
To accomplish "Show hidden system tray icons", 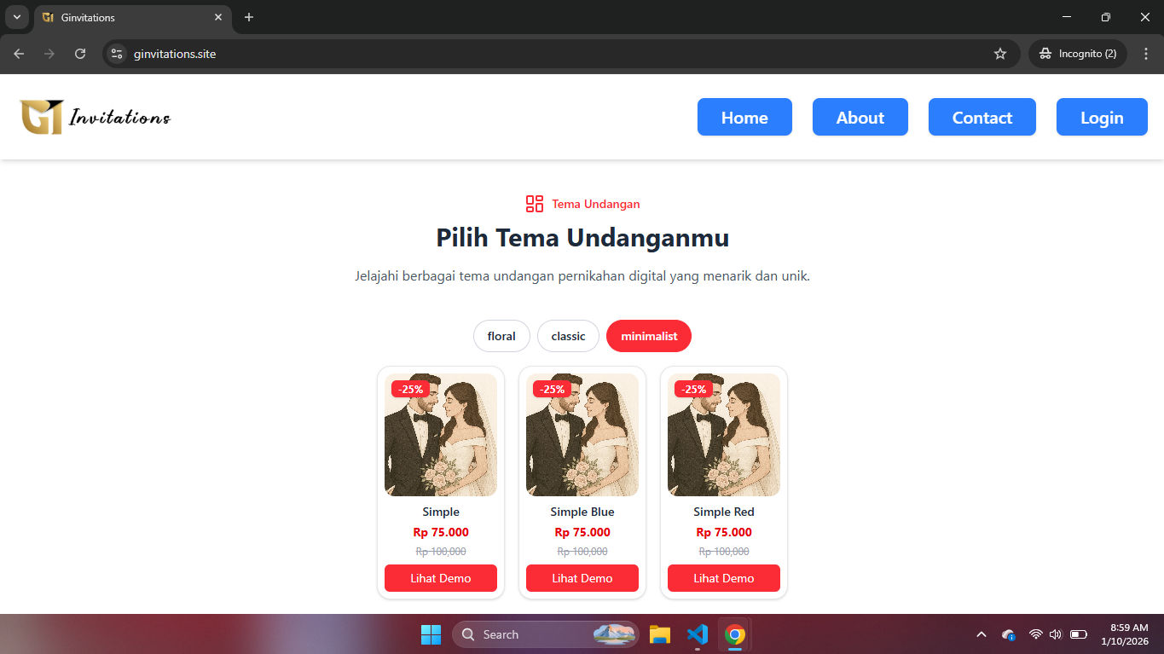I will pos(982,634).
